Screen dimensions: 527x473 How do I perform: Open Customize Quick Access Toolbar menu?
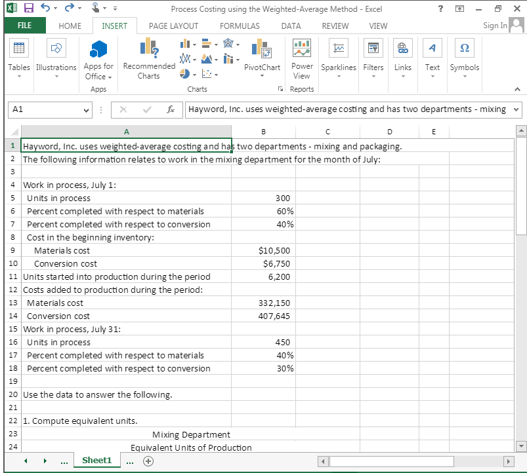pos(116,7)
